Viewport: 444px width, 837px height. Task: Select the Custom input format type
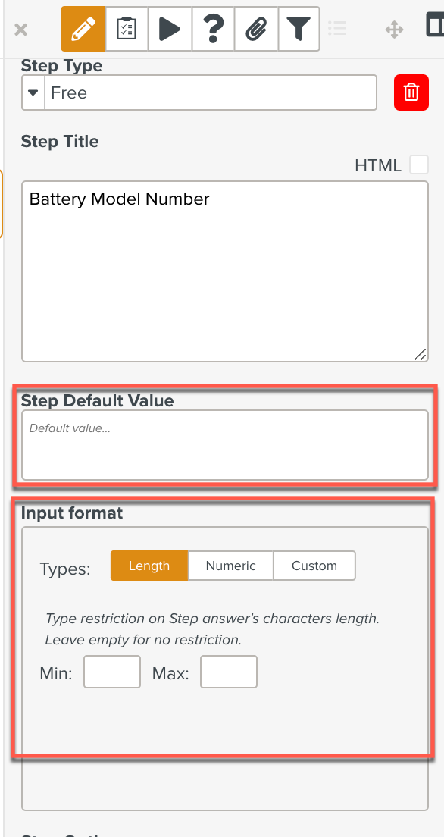click(314, 566)
